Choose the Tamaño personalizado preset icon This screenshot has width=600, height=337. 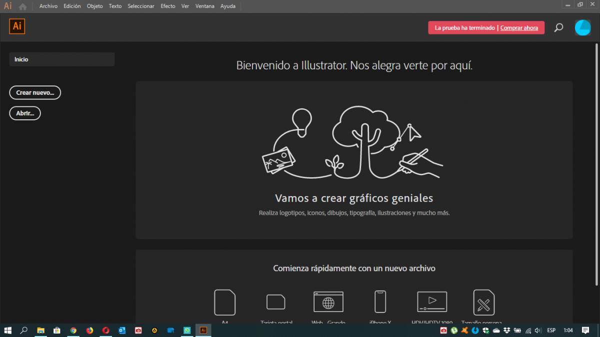484,302
